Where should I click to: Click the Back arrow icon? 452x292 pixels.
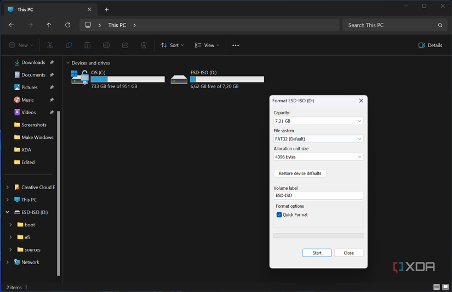pyautogui.click(x=12, y=25)
